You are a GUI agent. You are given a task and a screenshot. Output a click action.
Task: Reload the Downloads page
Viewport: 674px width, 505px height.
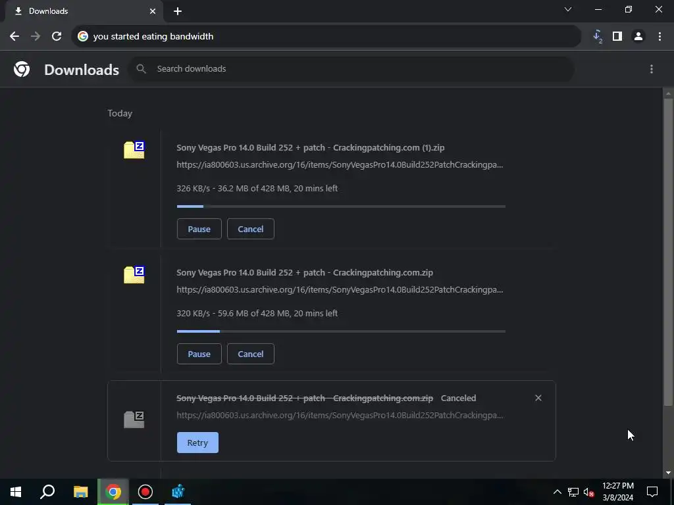pyautogui.click(x=57, y=37)
